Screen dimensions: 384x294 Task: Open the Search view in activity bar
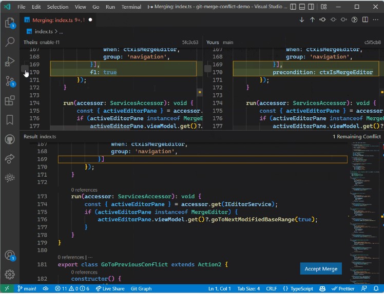10,42
